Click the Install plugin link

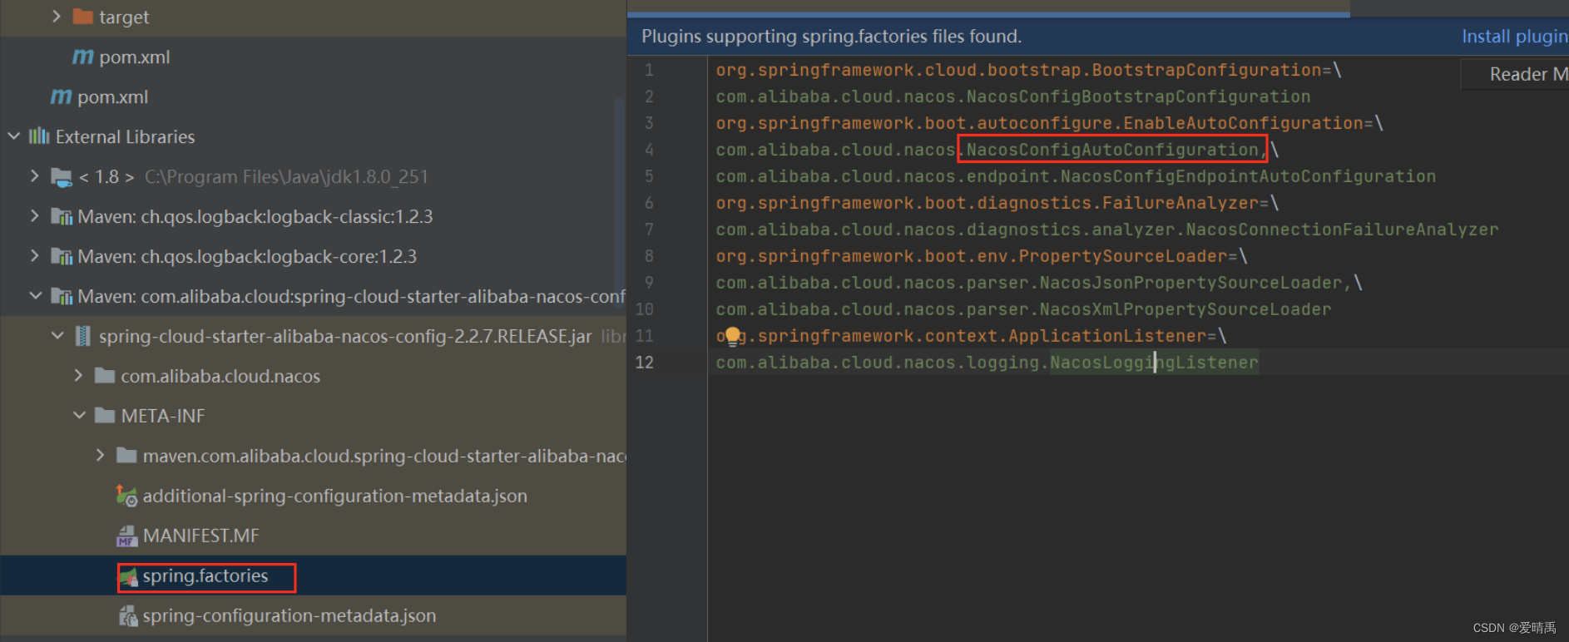[x=1515, y=37]
